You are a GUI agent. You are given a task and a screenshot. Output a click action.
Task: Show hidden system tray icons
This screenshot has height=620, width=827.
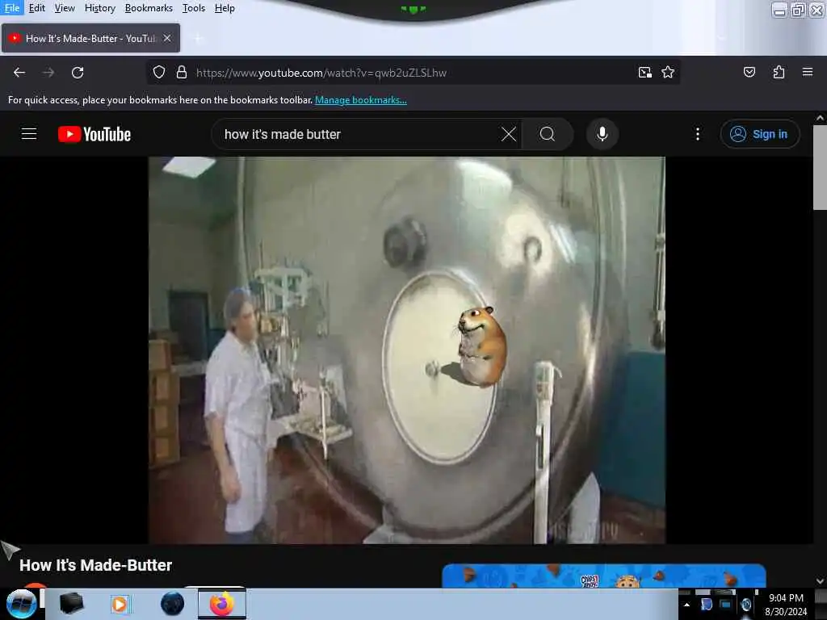686,605
